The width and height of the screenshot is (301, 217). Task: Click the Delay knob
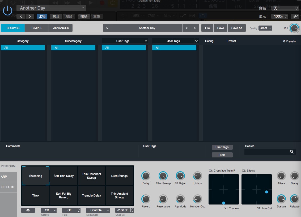pyautogui.click(x=146, y=176)
